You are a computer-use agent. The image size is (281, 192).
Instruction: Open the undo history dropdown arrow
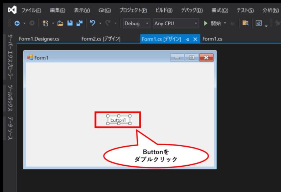pos(100,23)
